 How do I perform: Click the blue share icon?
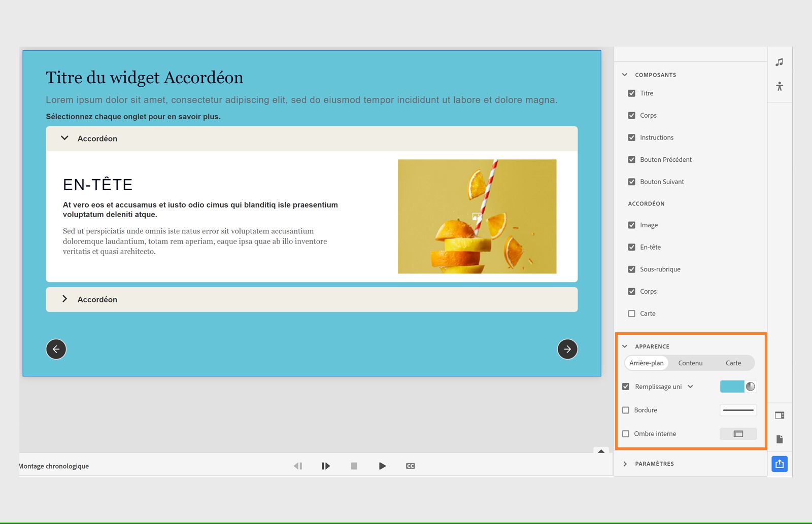[780, 463]
